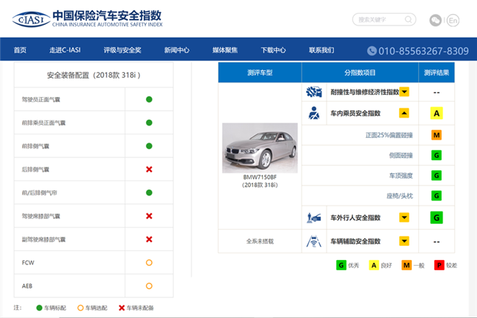Click the occupant safety index icon
The height and width of the screenshot is (318, 477).
coord(314,113)
